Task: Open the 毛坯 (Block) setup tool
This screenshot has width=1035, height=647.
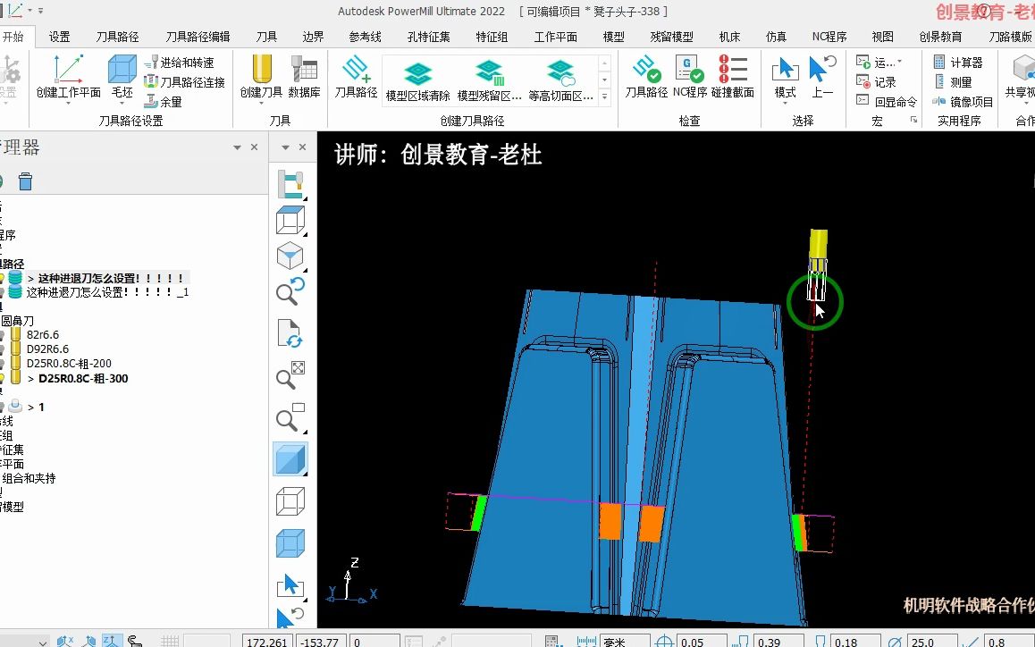Action: pos(122,76)
